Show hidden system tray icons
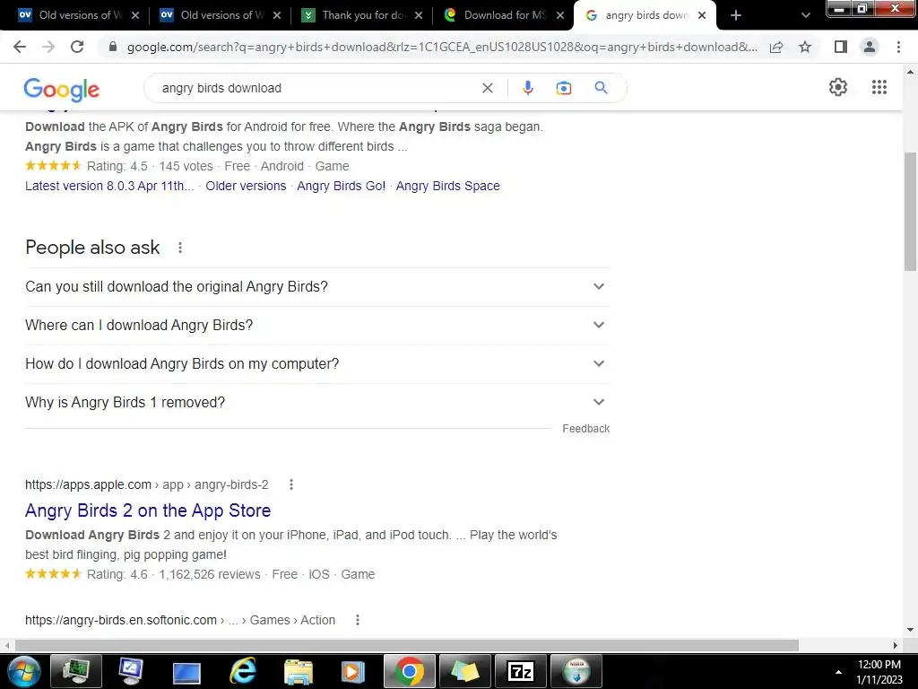The width and height of the screenshot is (918, 689). (838, 672)
